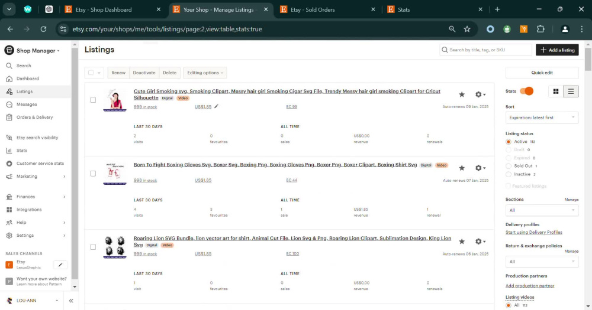Image resolution: width=592 pixels, height=310 pixels.
Task: Click the Renew button
Action: pyautogui.click(x=118, y=73)
